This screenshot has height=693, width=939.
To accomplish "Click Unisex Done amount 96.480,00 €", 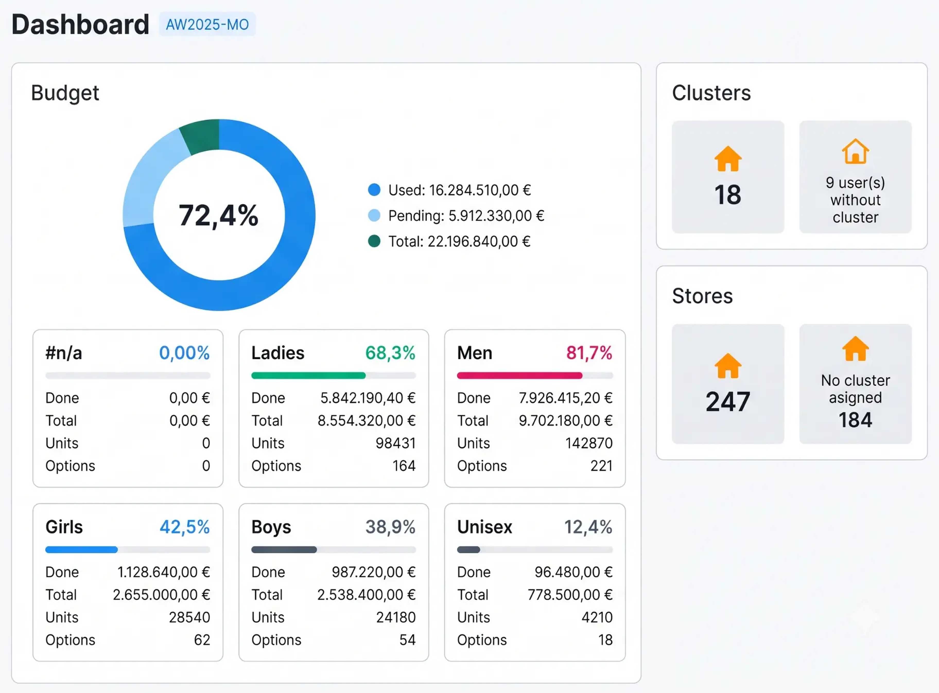I will (x=573, y=572).
